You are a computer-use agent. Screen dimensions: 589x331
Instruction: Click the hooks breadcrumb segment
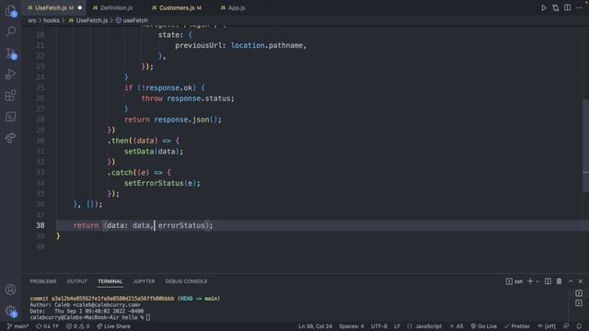pyautogui.click(x=52, y=20)
